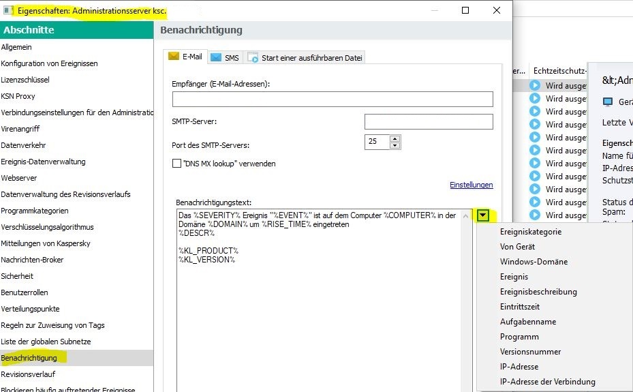Screen dimensions: 633x392
Task: Click the Empfänger e-mail address field
Action: click(x=332, y=100)
